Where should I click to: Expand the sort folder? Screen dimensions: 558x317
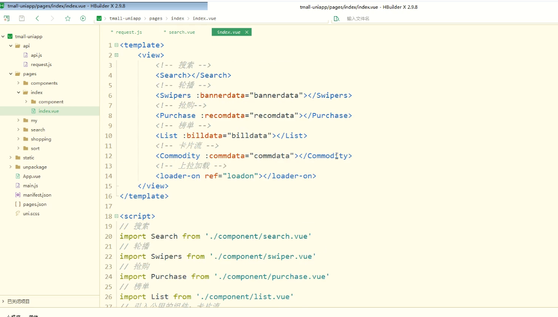tap(19, 148)
